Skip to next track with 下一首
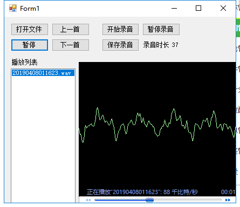 71,45
